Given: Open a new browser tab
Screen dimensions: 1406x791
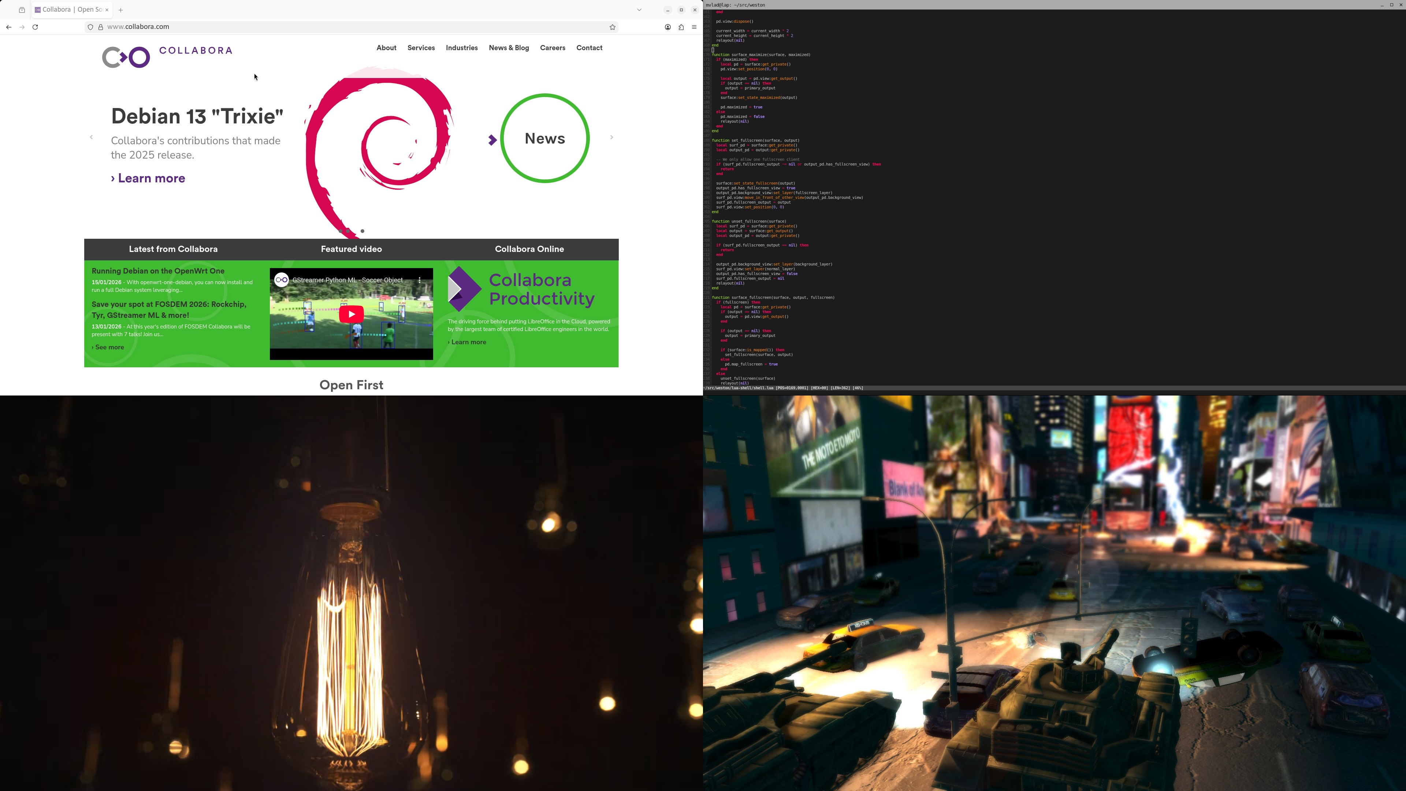Looking at the screenshot, I should point(120,10).
